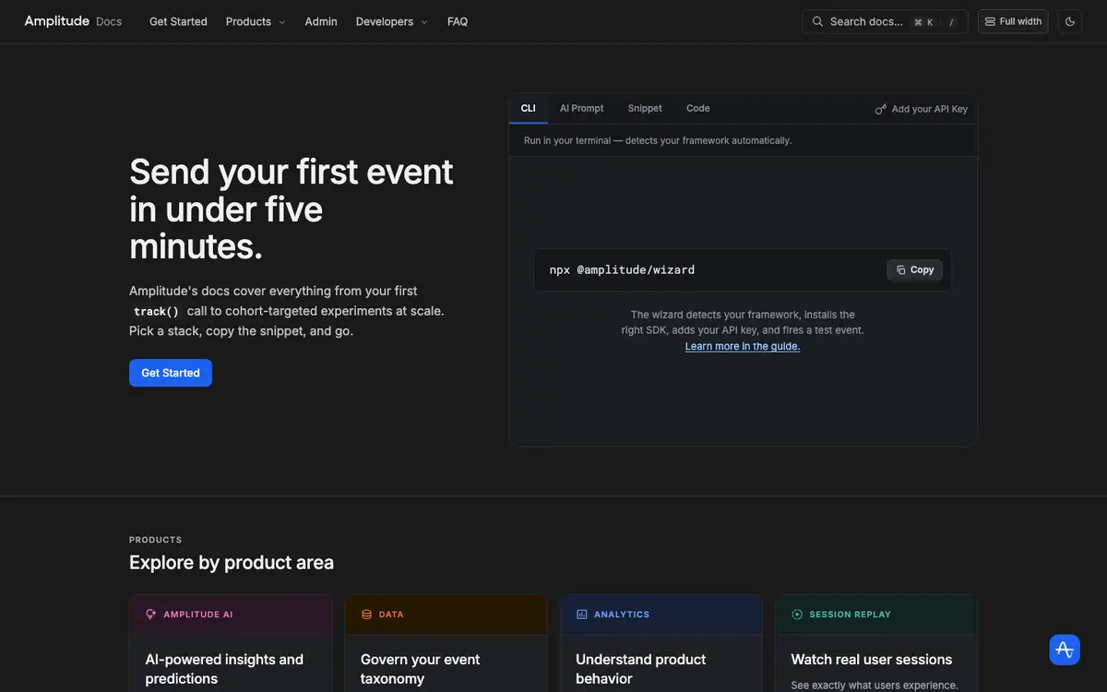Click AI-powered insights and predictions title
1107x692 pixels.
coord(224,669)
